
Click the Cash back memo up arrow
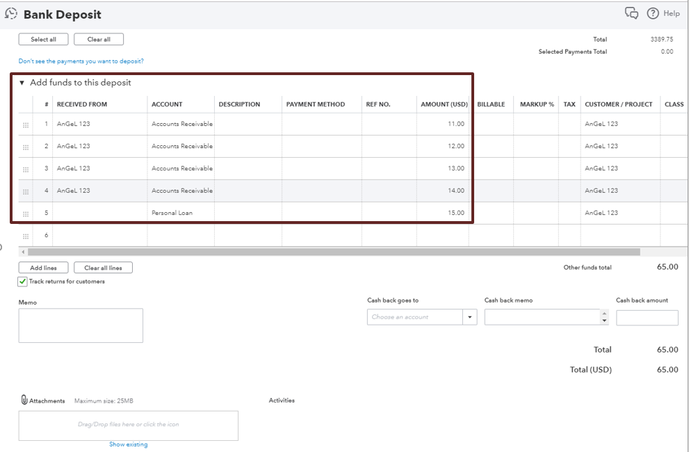point(604,314)
